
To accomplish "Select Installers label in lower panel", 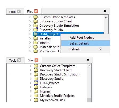I will (x=46, y=87).
